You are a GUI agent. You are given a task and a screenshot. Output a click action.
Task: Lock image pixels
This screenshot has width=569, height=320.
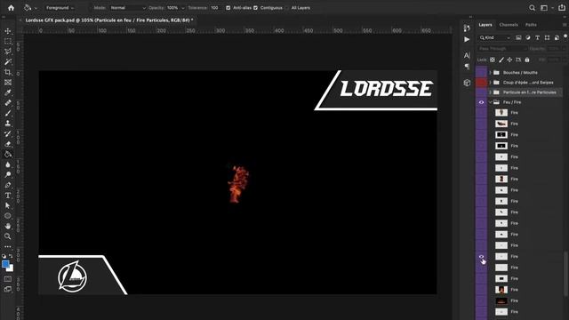click(x=501, y=60)
